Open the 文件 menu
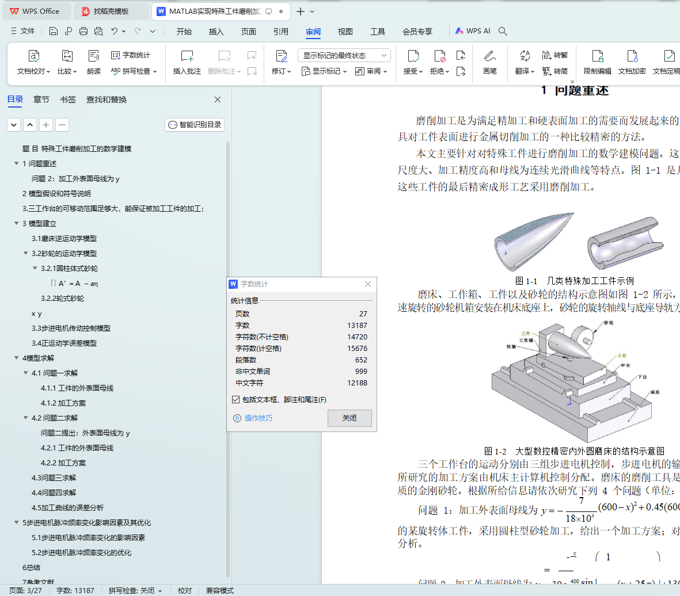This screenshot has width=680, height=596. click(x=22, y=31)
